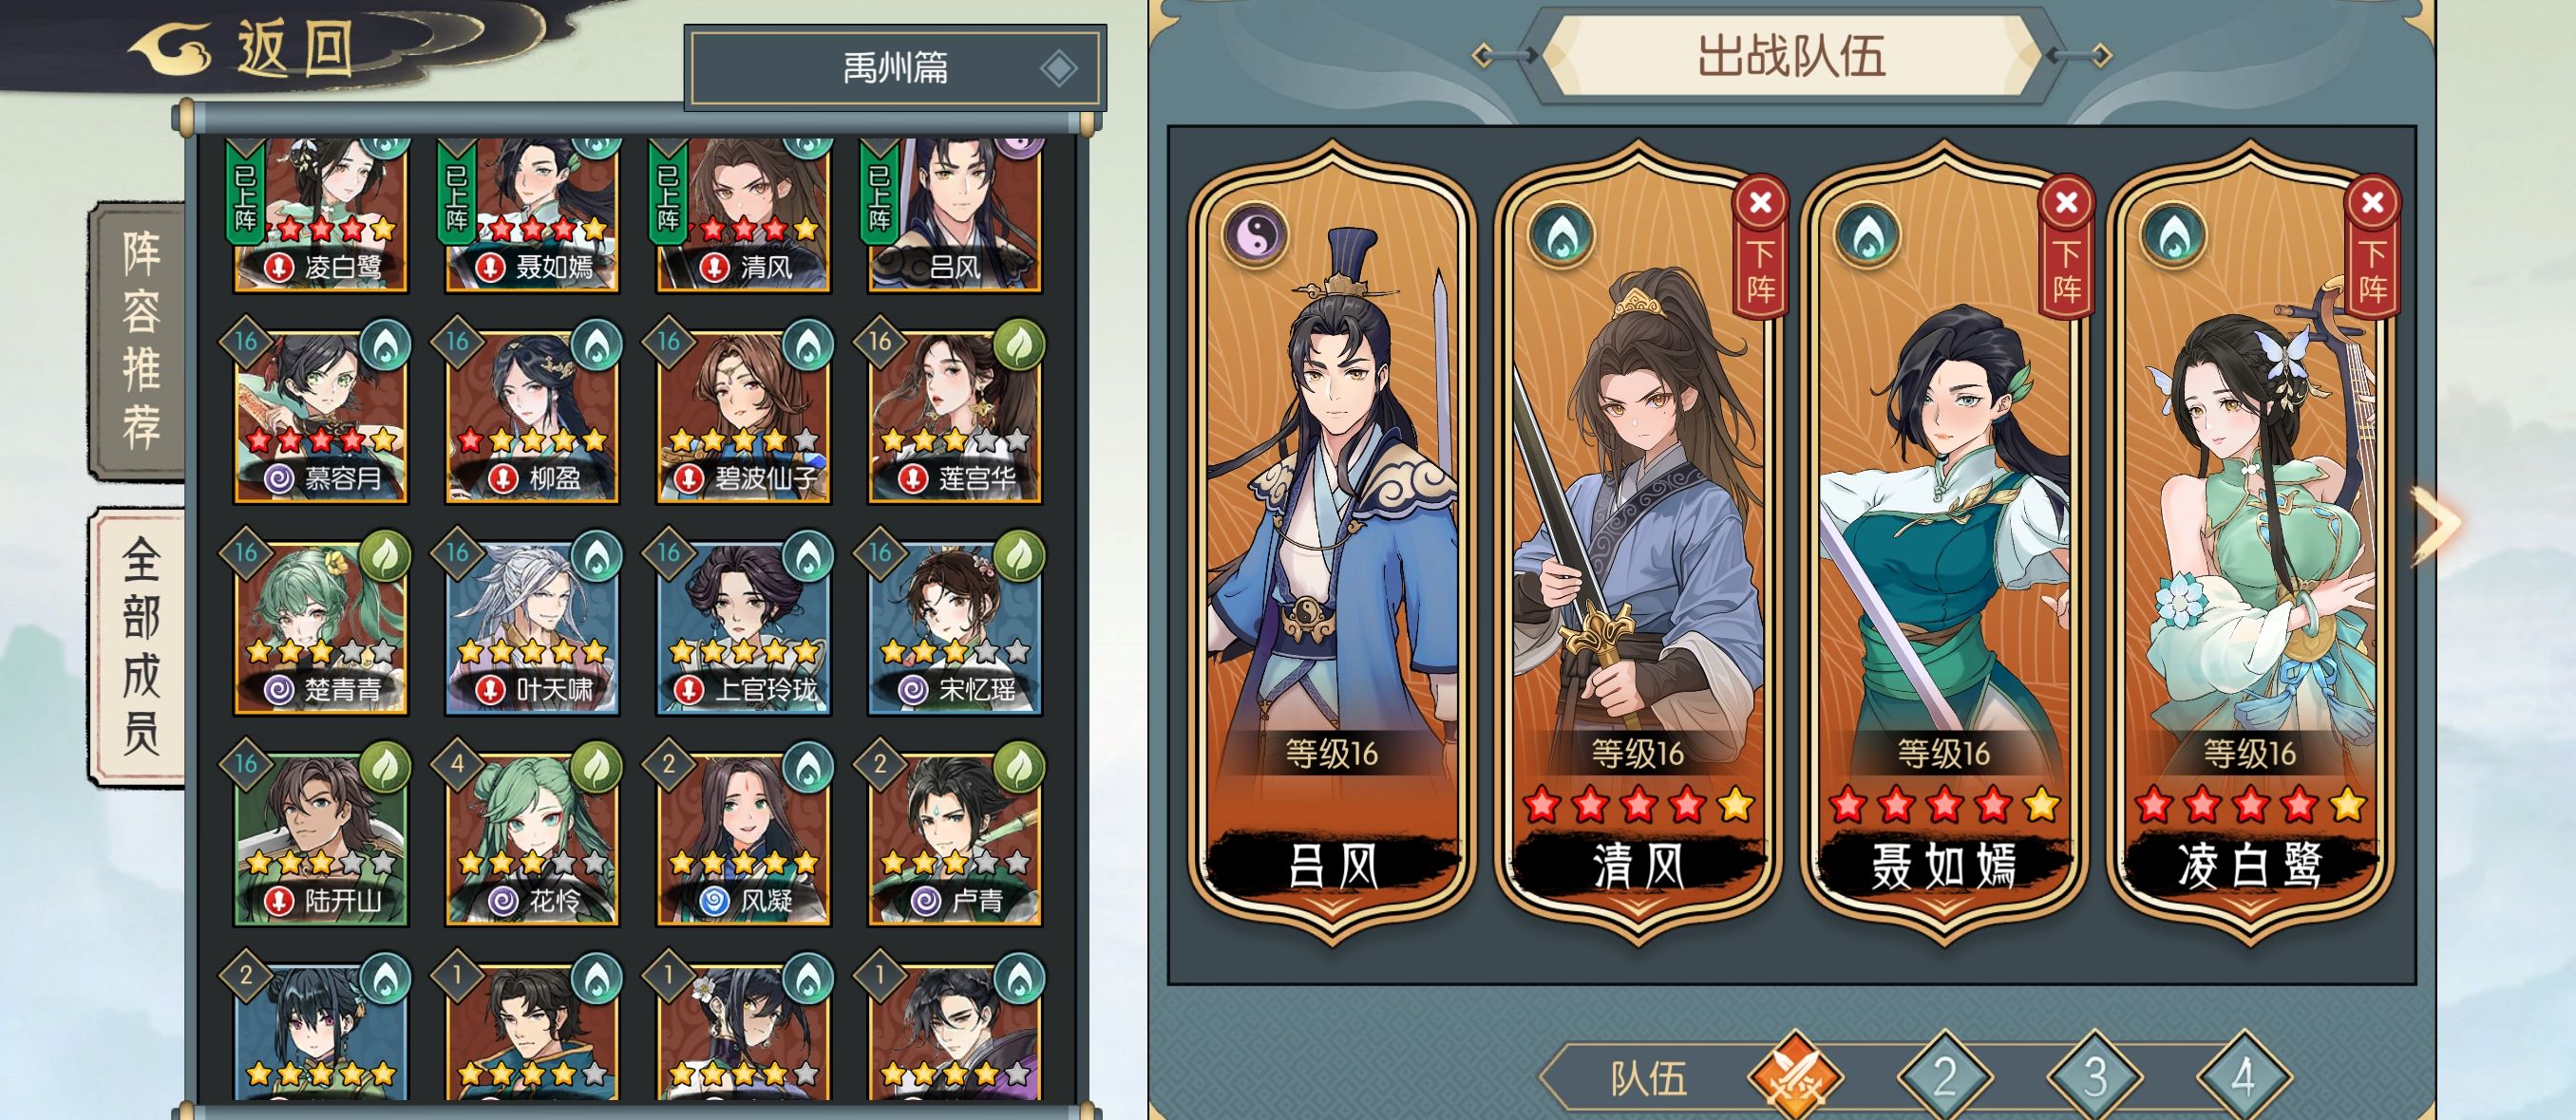This screenshot has width=2576, height=1120.
Task: Click the leaf element icon on 莲宫华
Action: [1019, 345]
